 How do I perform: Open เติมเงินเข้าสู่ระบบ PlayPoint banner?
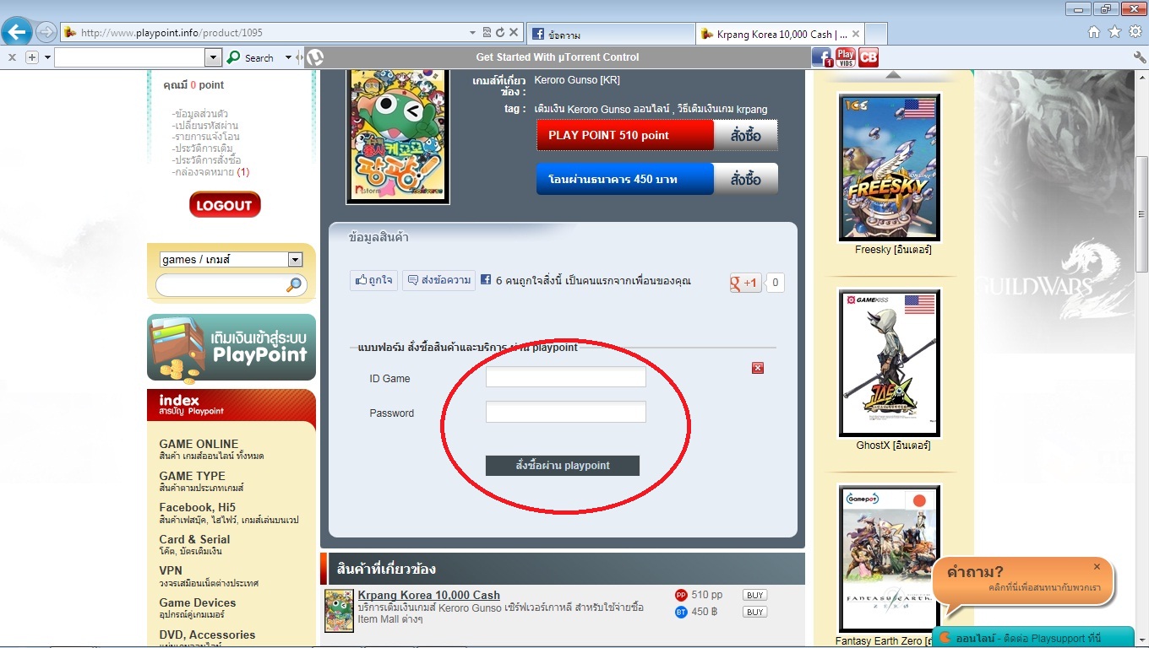[x=231, y=348]
